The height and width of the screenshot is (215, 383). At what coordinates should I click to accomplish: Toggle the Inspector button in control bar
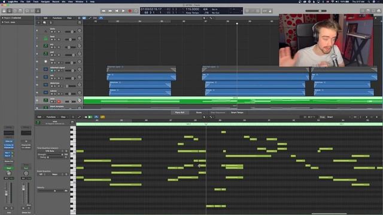(10, 11)
